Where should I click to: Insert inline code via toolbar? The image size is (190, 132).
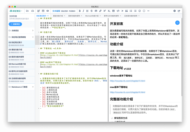(x=118, y=11)
